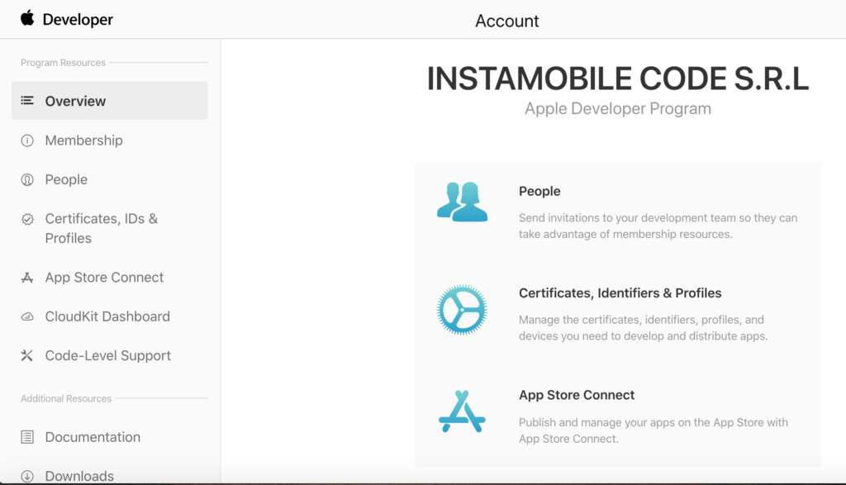
Task: Click the Downloads arrow icon
Action: [27, 476]
